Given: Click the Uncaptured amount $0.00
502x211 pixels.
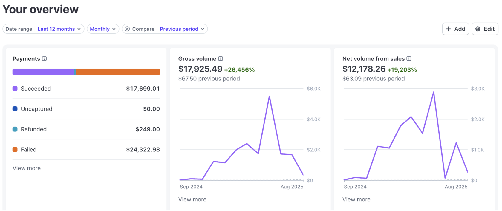Looking at the screenshot, I should click(x=151, y=109).
